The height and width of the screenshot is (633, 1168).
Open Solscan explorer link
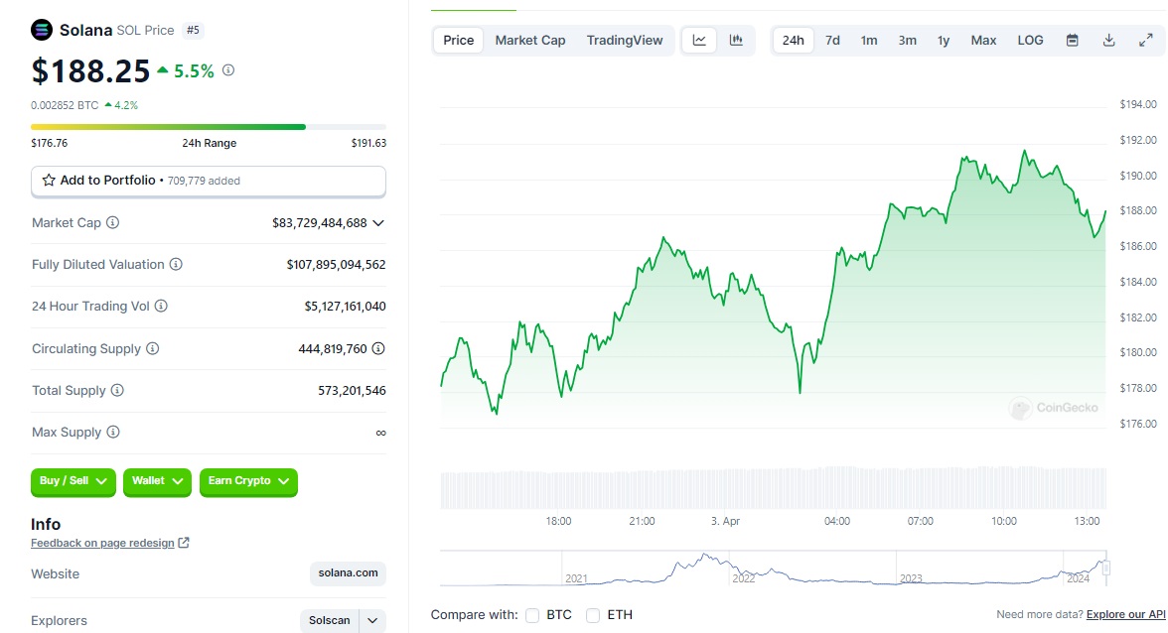tap(330, 620)
